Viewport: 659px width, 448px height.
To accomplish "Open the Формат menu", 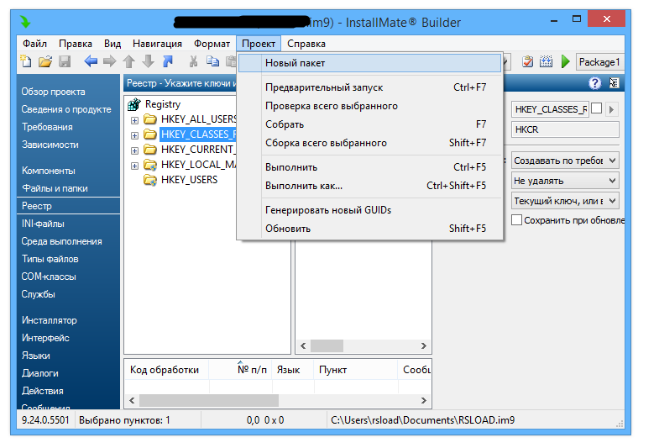I will click(x=212, y=44).
